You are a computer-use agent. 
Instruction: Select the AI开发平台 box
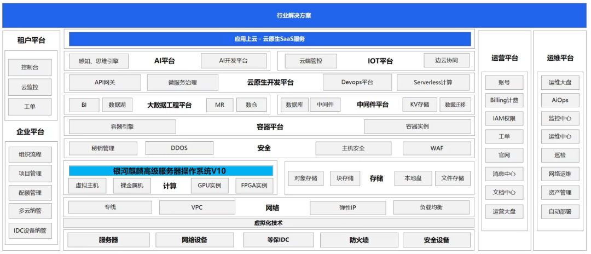233,61
